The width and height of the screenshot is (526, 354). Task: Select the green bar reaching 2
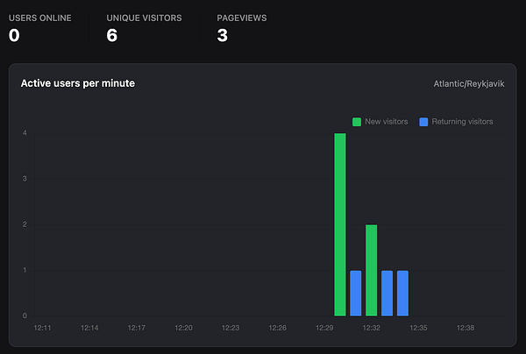point(372,270)
